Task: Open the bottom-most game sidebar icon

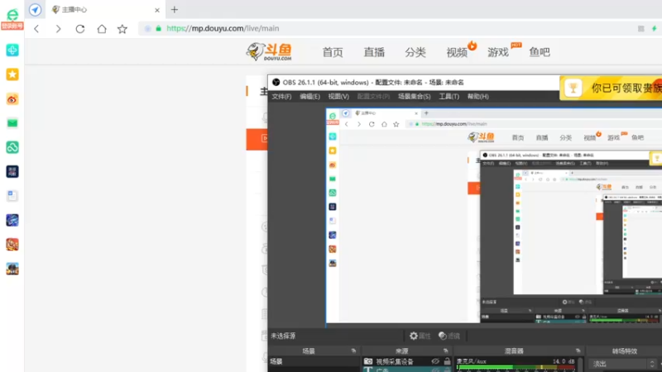Action: coord(12,269)
